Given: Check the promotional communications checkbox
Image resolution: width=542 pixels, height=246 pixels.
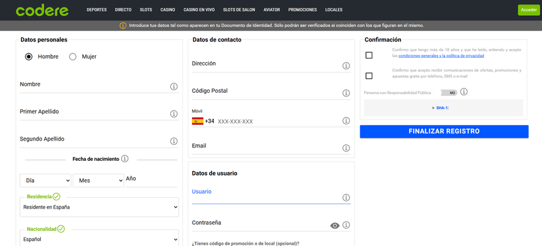Looking at the screenshot, I should (369, 76).
